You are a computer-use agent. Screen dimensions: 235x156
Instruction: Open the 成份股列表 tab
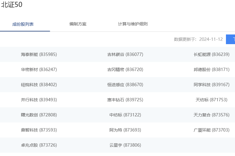pyautogui.click(x=23, y=24)
